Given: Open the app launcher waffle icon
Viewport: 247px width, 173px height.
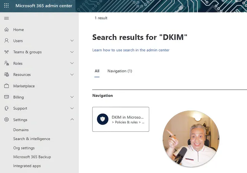Looking at the screenshot, I should coord(6,5).
